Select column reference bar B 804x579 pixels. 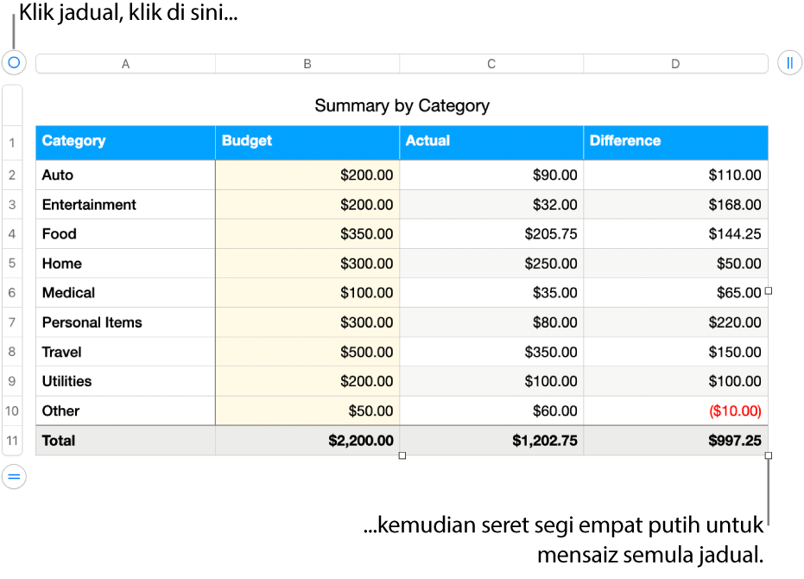307,63
